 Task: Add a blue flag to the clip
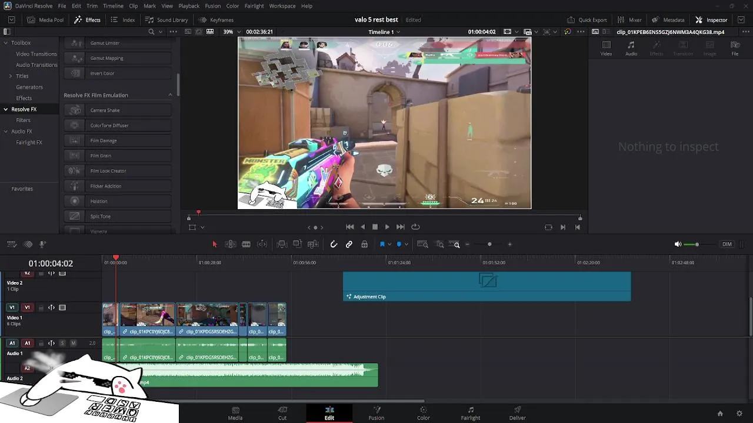click(x=382, y=244)
